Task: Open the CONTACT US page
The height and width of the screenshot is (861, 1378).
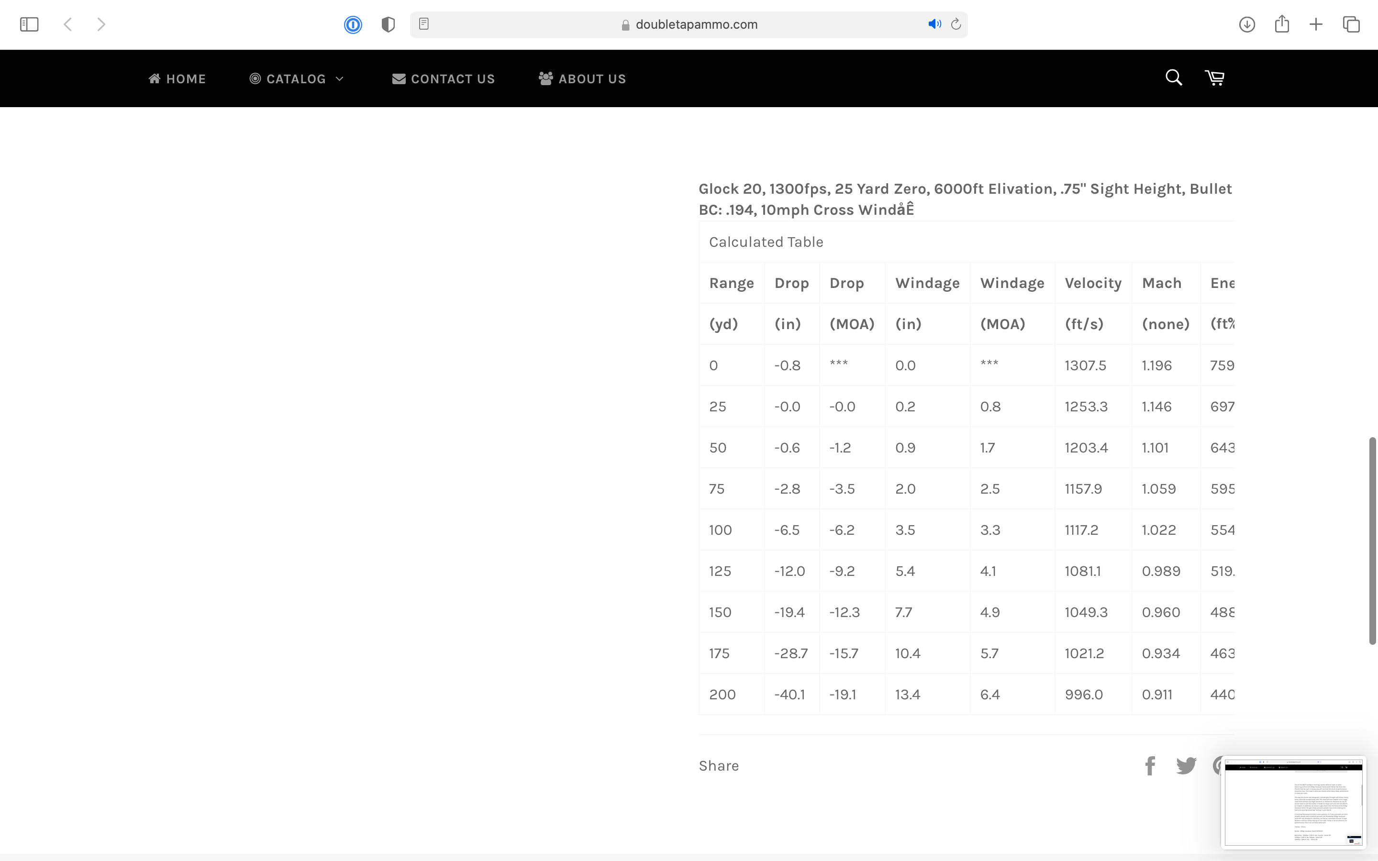Action: pyautogui.click(x=444, y=78)
